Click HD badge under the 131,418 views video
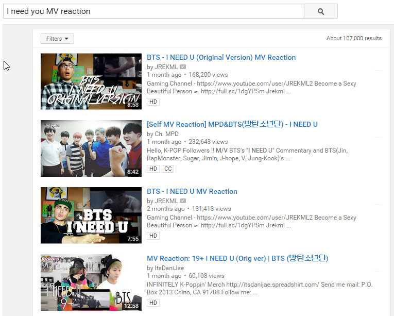 pos(153,236)
